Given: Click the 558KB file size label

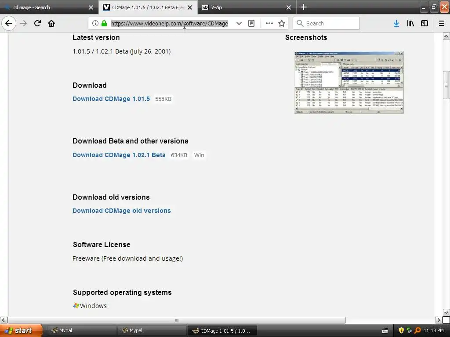Looking at the screenshot, I should tap(163, 99).
